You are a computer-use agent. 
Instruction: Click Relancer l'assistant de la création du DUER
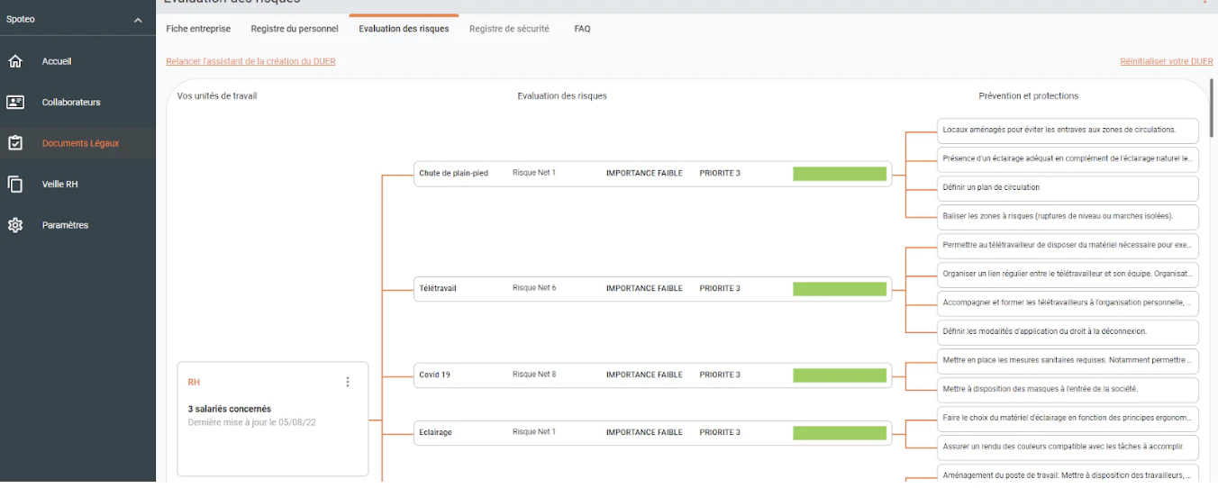tap(251, 61)
